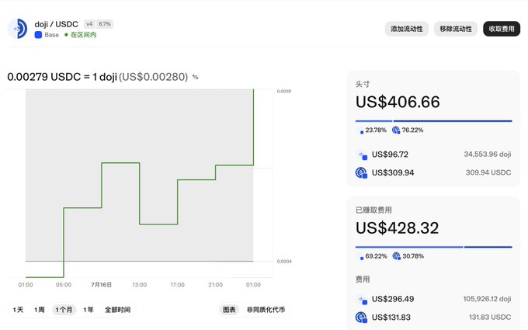Click the position allocation bar under US$406.66
The height and width of the screenshot is (330, 528).
pos(434,121)
